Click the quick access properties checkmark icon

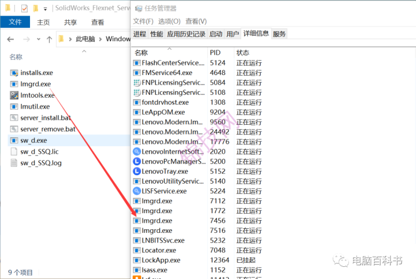pos(24,9)
